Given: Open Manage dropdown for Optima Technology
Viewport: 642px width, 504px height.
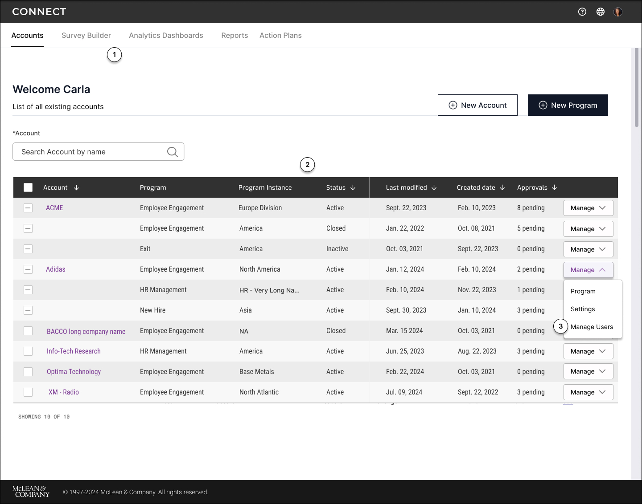Looking at the screenshot, I should (x=588, y=371).
